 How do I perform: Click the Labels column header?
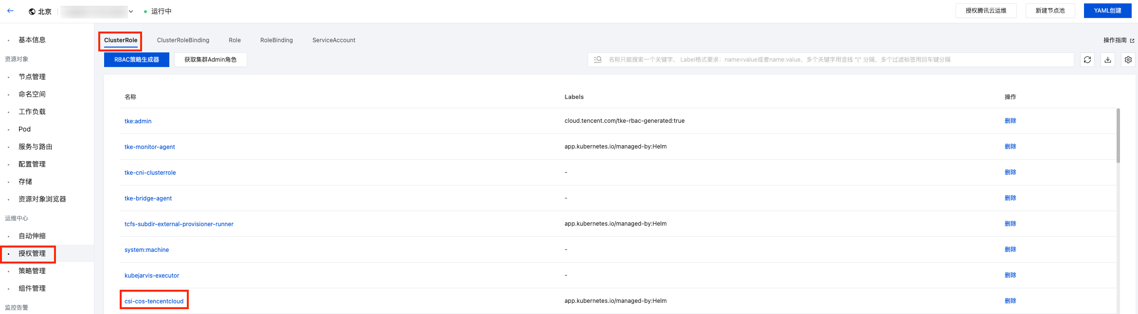574,97
